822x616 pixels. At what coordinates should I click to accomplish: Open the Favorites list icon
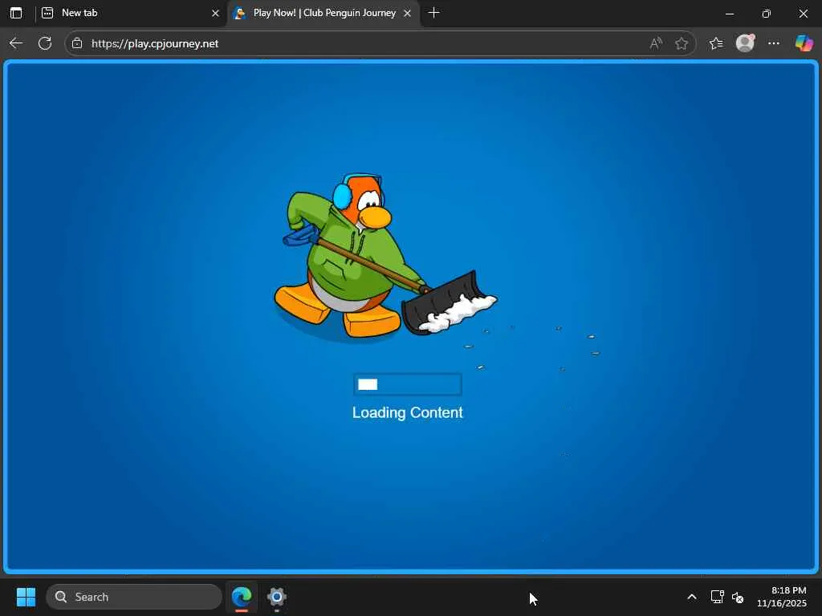point(715,43)
